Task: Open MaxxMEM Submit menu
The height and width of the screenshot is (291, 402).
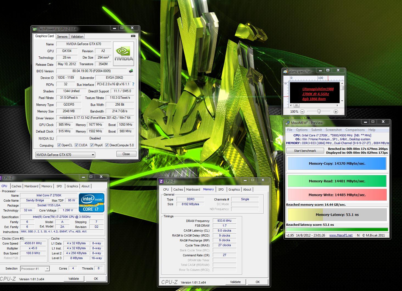Action: [x=316, y=130]
